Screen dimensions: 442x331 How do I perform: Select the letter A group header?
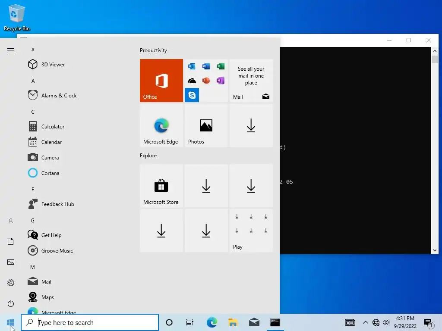[x=33, y=81]
